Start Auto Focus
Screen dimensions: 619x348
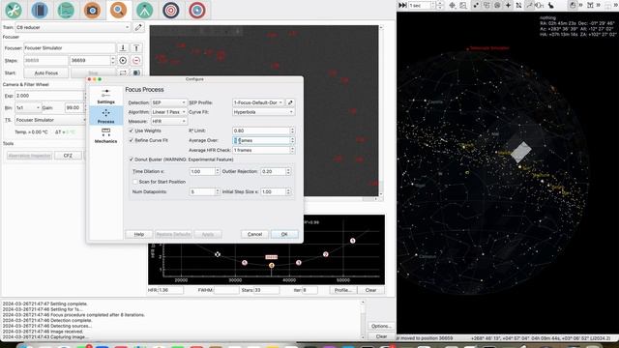(x=46, y=73)
